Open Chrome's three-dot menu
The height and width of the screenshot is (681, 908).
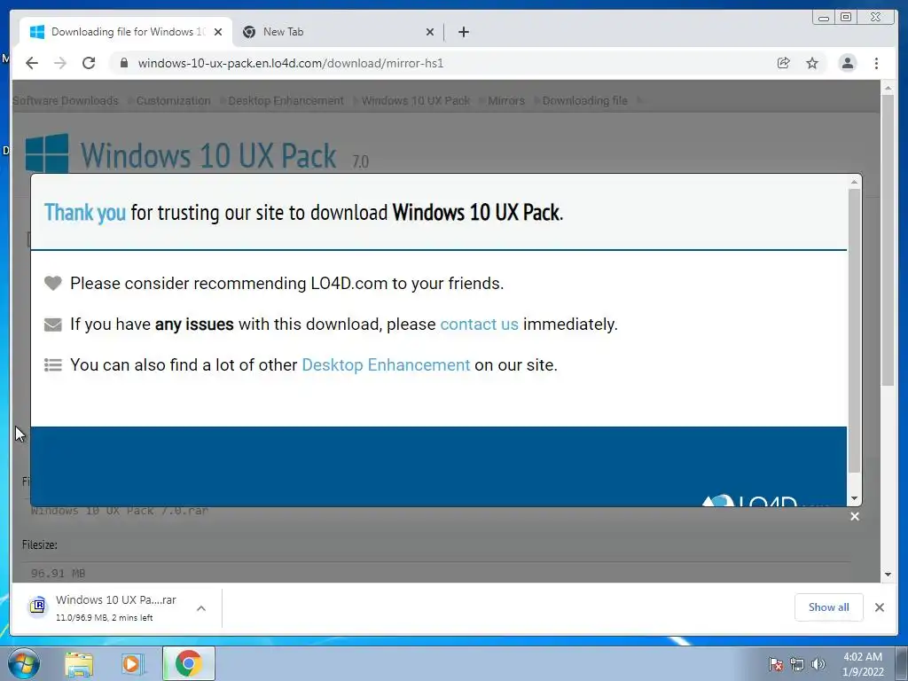876,63
